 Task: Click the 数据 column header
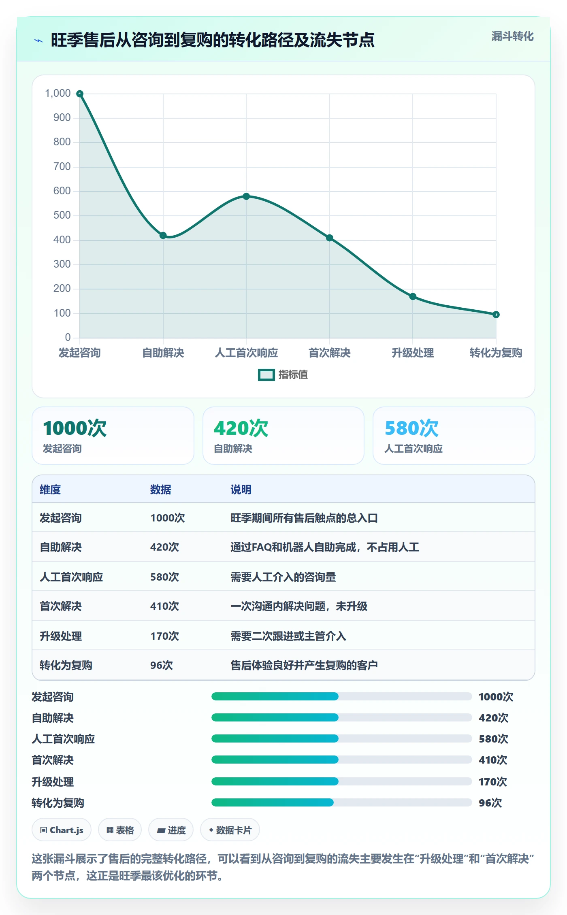[x=161, y=489]
